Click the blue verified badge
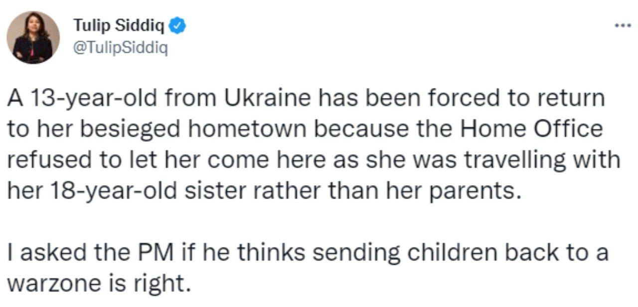This screenshot has width=638, height=307. (x=178, y=25)
